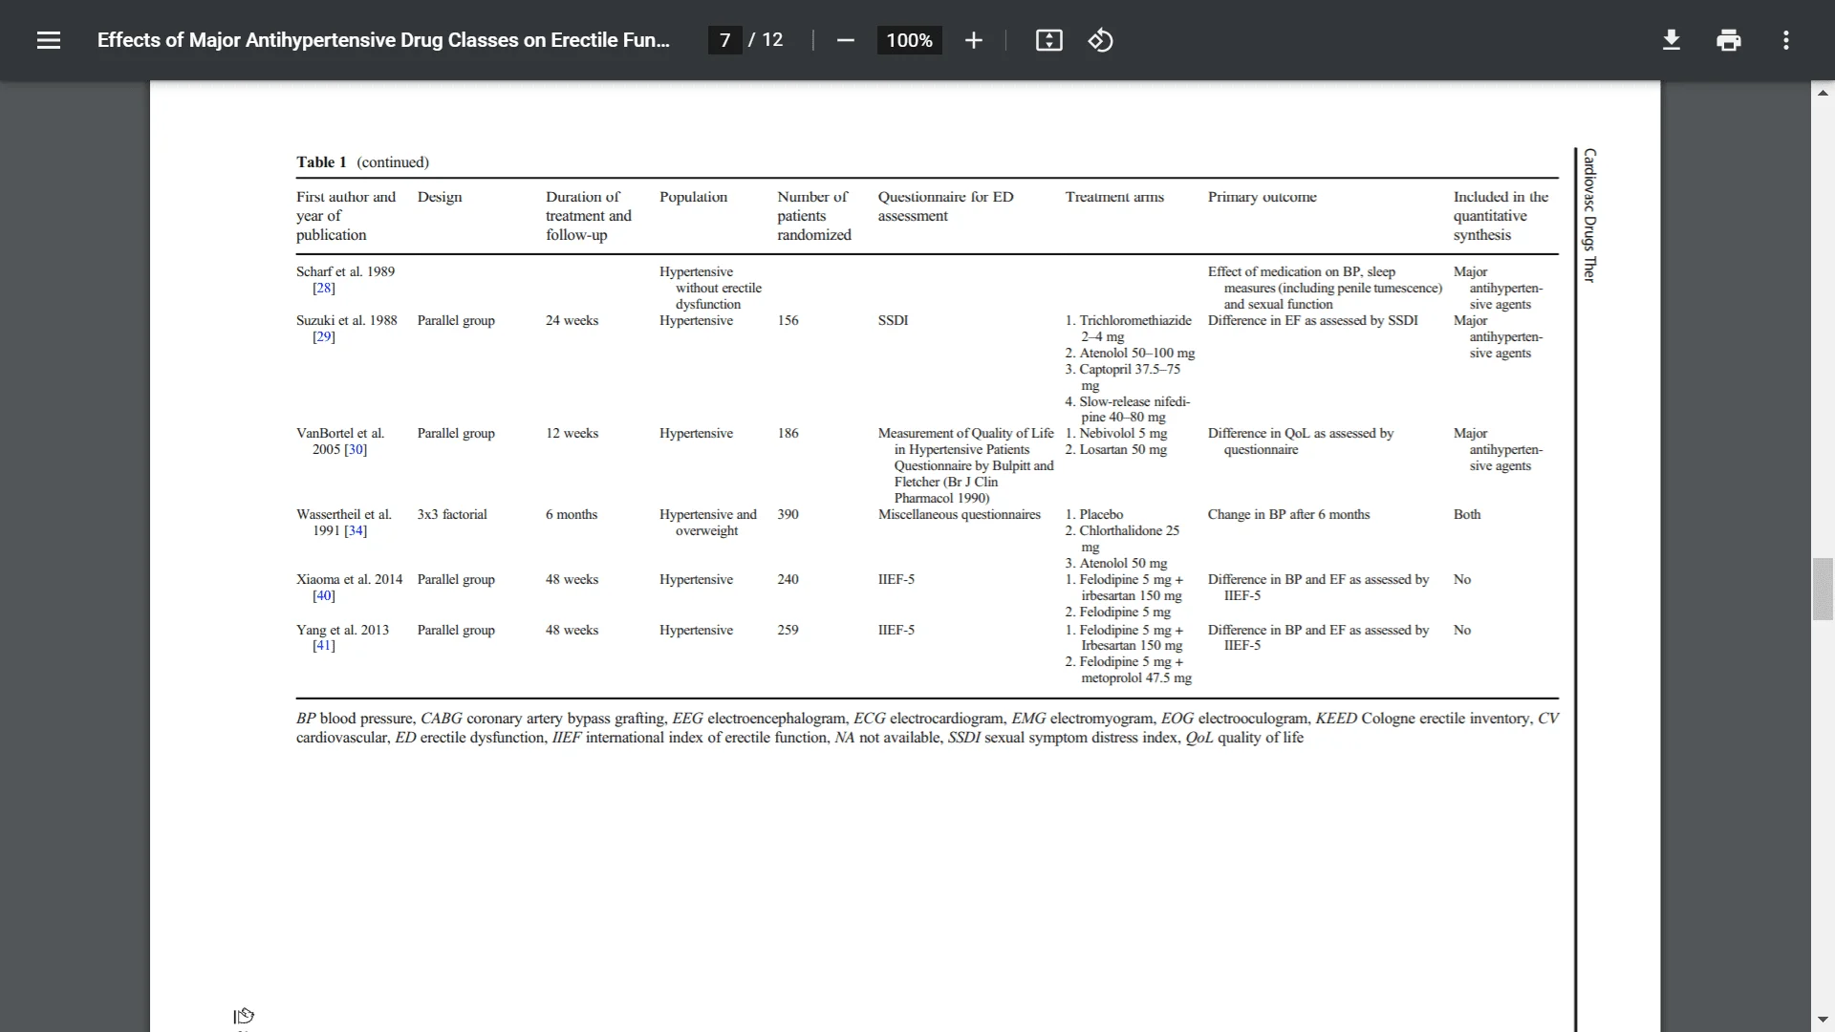
Task: Download the PDF file
Action: point(1671,40)
